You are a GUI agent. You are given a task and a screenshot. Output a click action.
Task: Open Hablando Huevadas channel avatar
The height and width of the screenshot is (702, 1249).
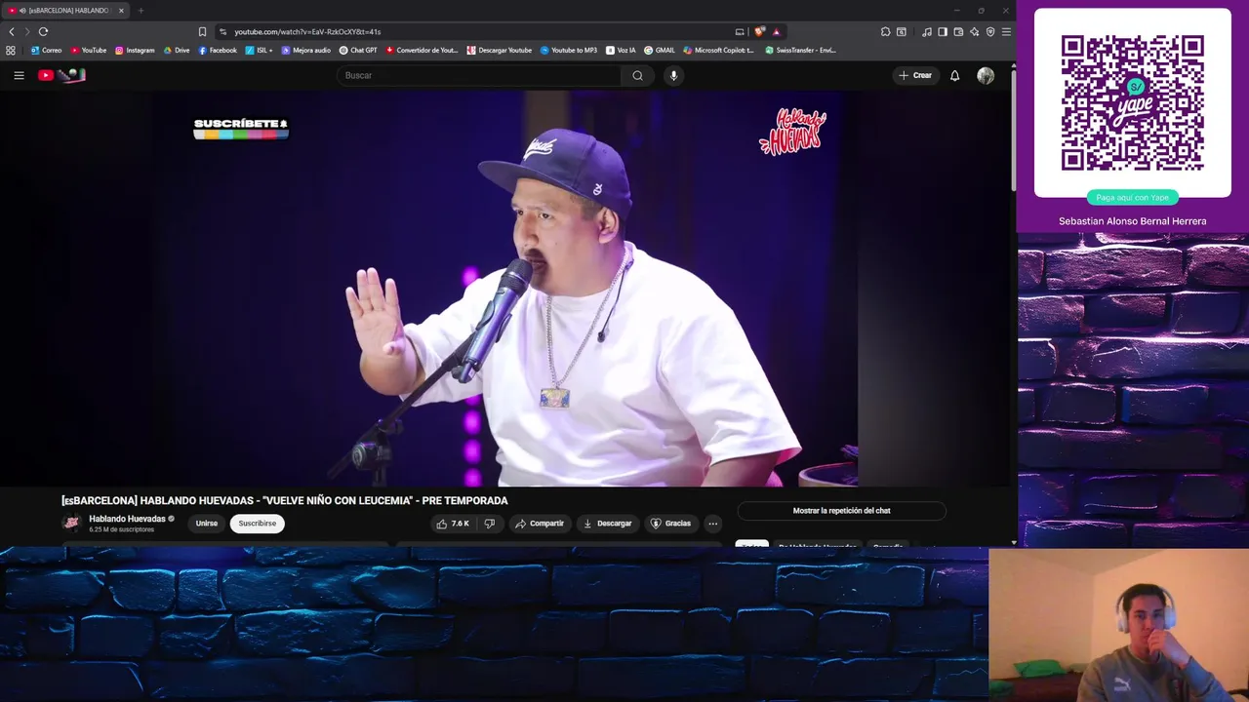click(x=71, y=523)
